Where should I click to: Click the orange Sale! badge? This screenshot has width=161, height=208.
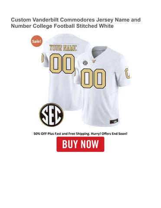pos(37,41)
